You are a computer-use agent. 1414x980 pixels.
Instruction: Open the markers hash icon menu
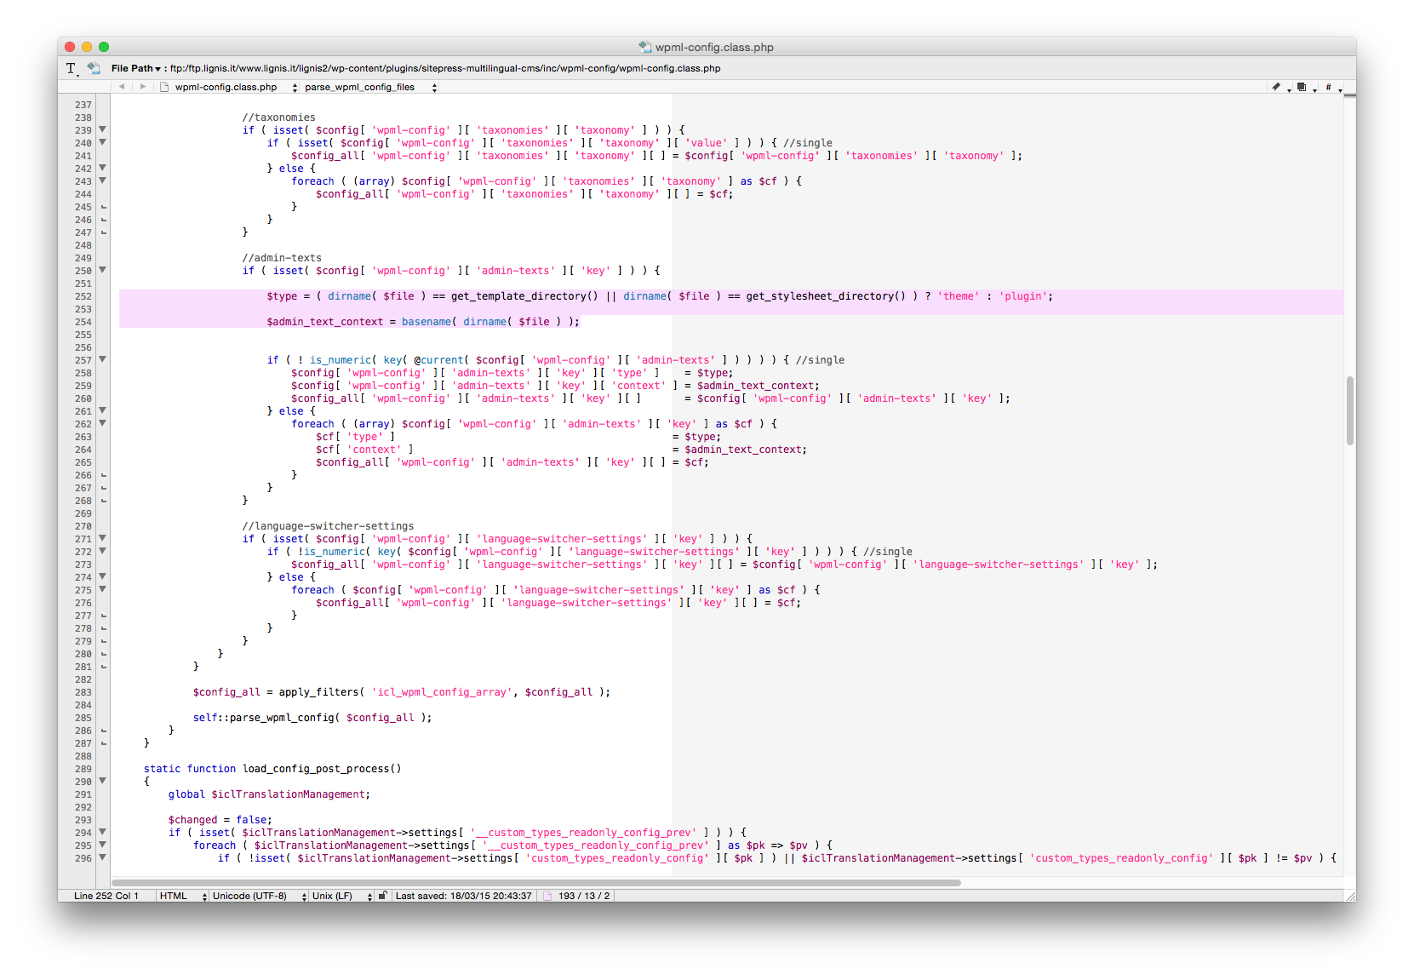[1331, 87]
